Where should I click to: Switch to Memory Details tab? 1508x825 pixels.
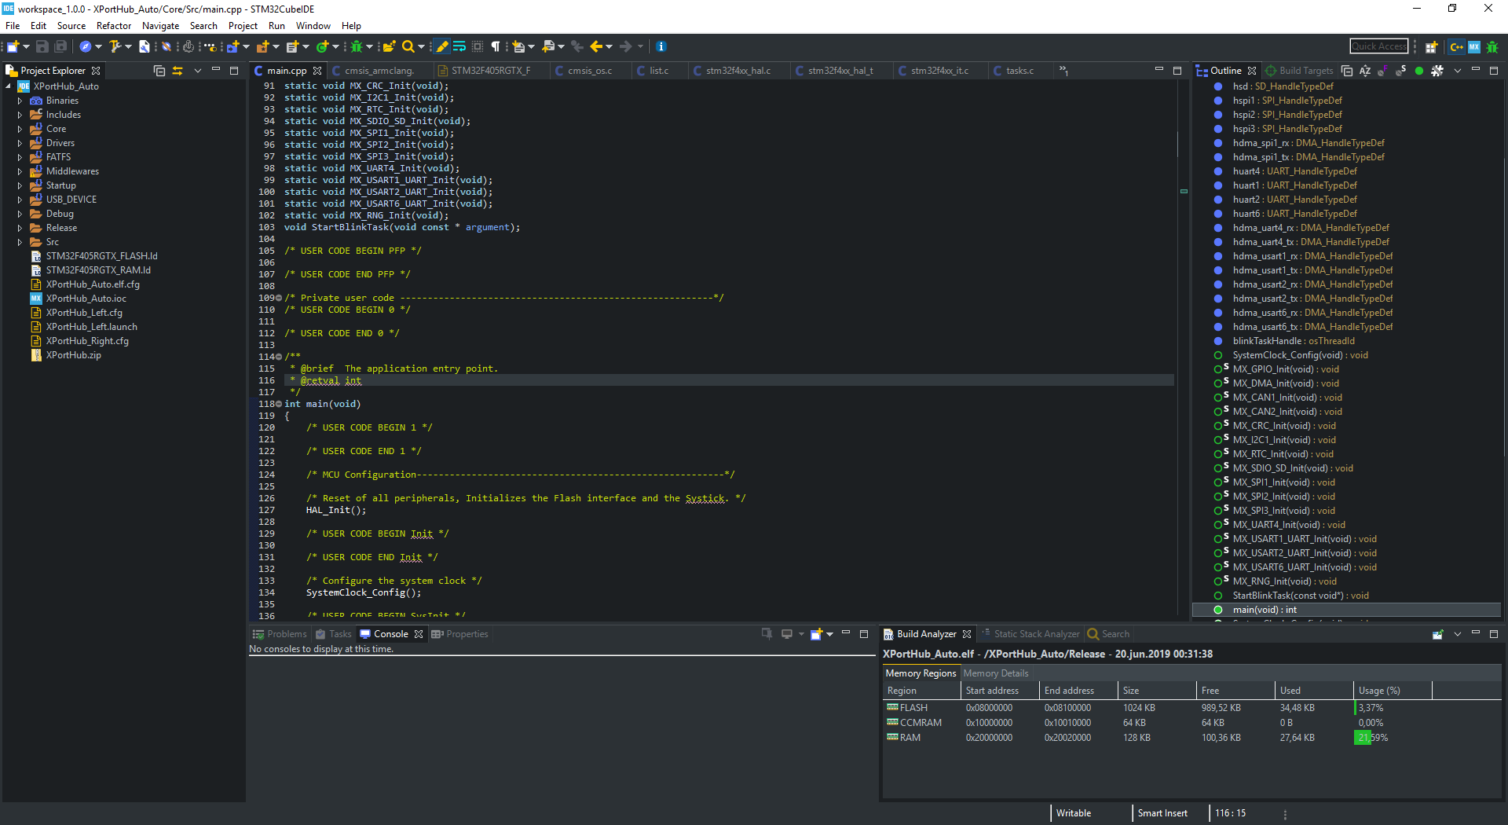coord(995,673)
